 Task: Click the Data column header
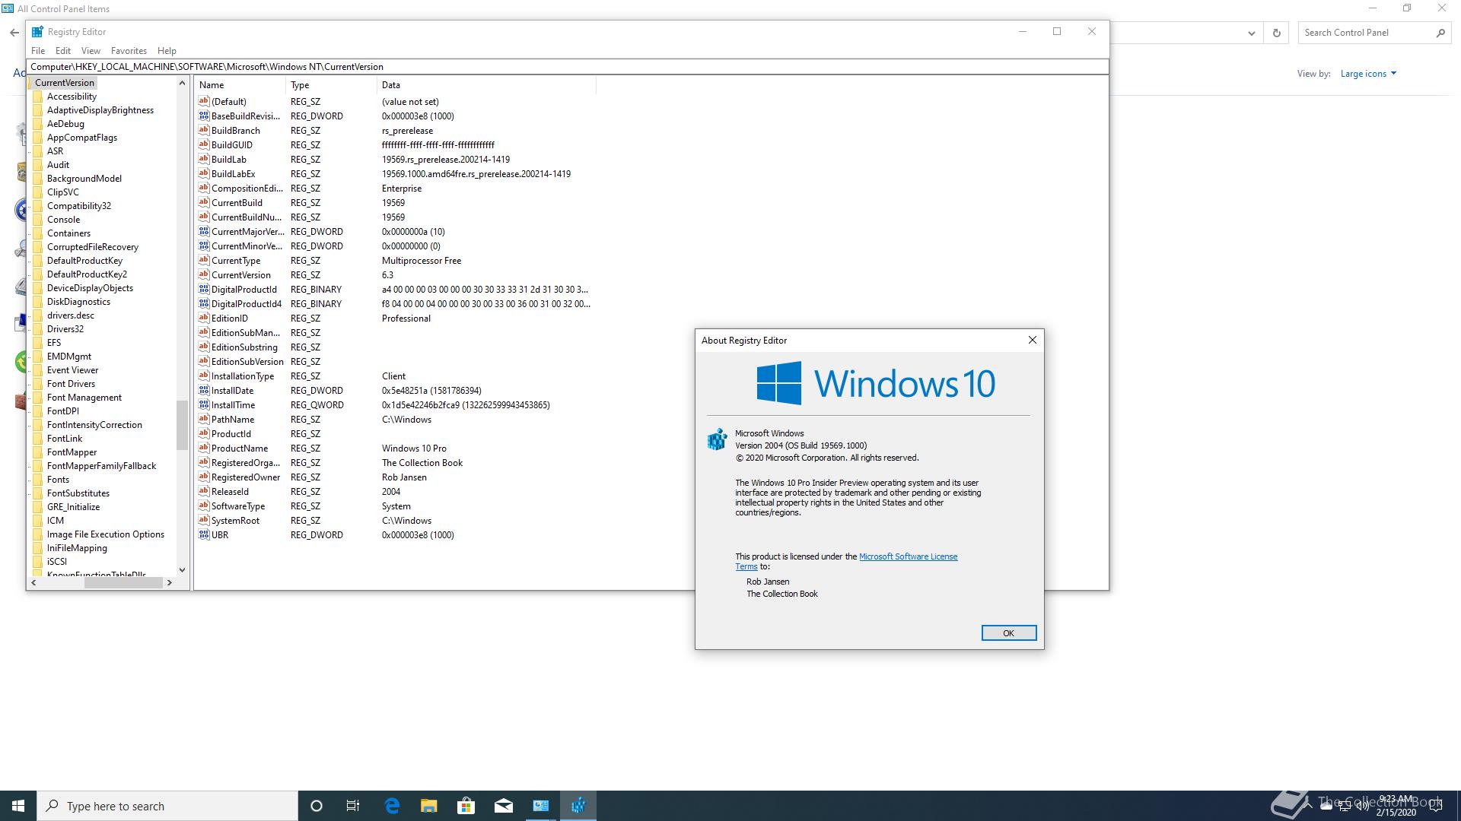coord(486,85)
